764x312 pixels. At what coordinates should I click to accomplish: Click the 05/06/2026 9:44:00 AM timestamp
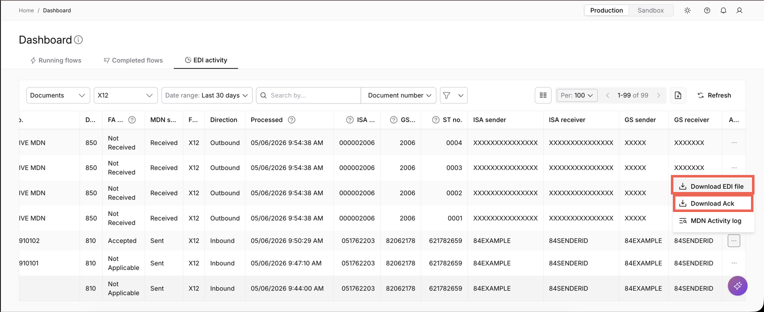tap(287, 288)
